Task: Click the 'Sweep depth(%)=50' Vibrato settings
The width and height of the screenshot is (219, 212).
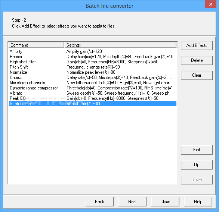Action: coord(120,93)
